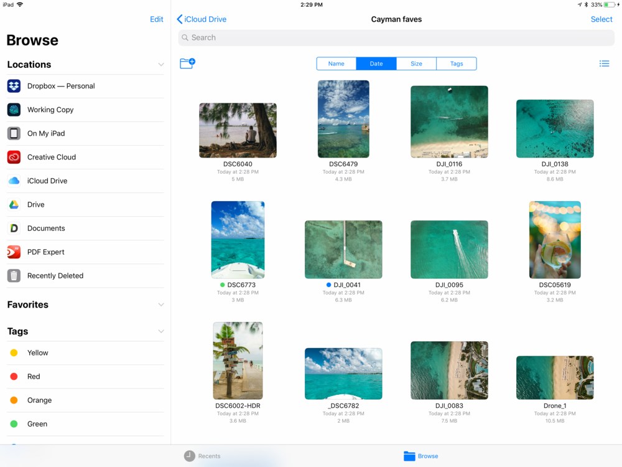
Task: Sort files by Tags
Action: [x=457, y=64]
